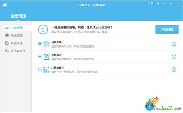Select the 全面清理 tab
Image resolution: width=183 pixels, height=113 pixels.
[18, 16]
